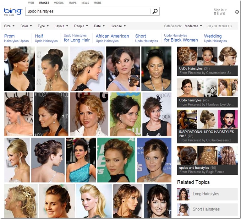
Task: Open 'UpDo Hairstyles (34)' Pinterest collection
Action: click(207, 61)
